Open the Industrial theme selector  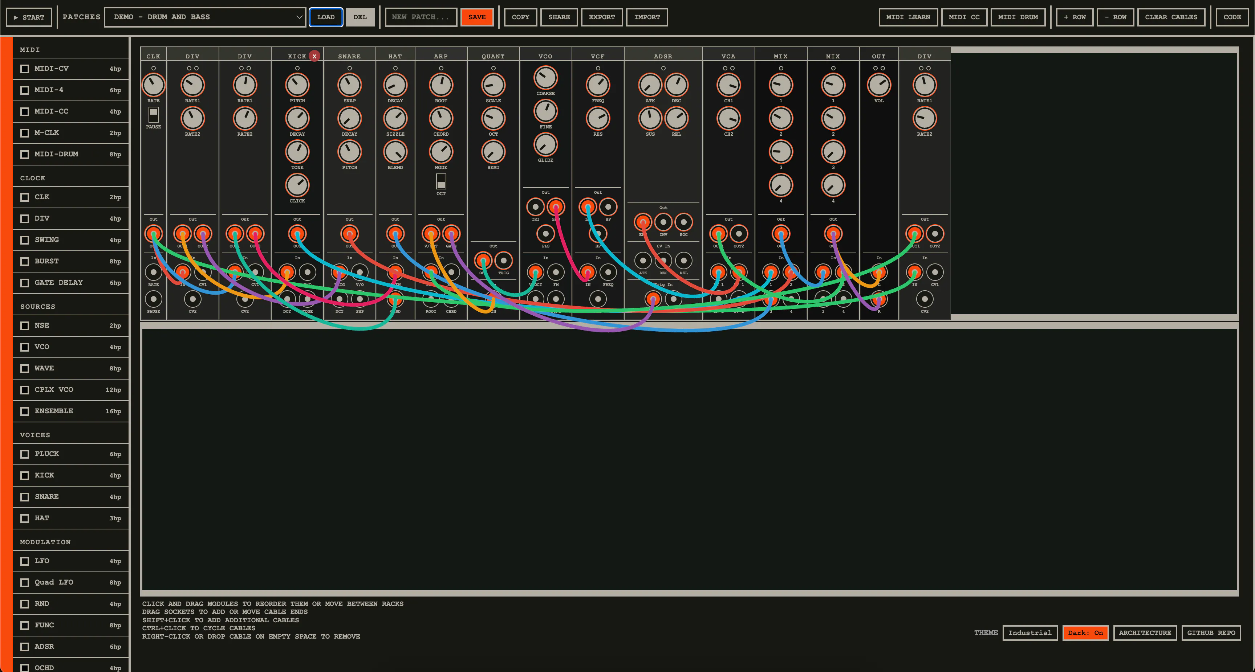coord(1030,632)
